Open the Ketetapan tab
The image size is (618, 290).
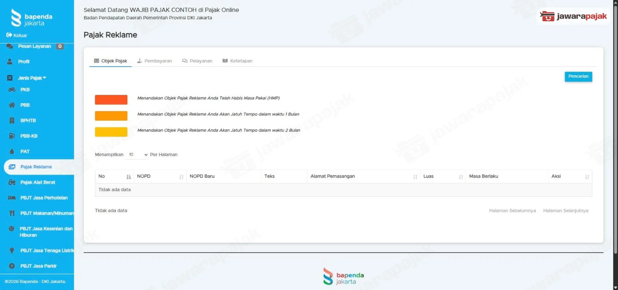click(x=237, y=61)
